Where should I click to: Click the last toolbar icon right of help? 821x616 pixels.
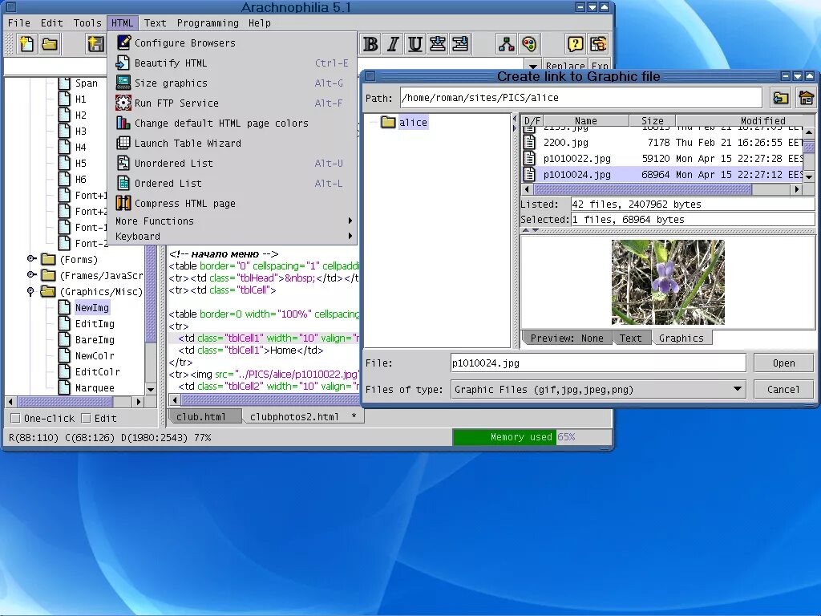click(598, 44)
